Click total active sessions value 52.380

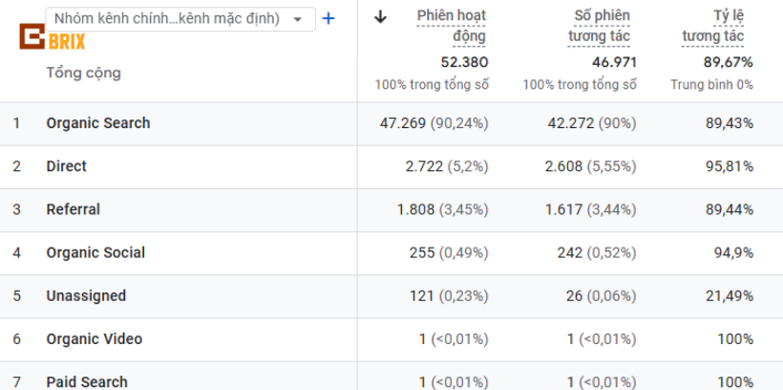[463, 62]
